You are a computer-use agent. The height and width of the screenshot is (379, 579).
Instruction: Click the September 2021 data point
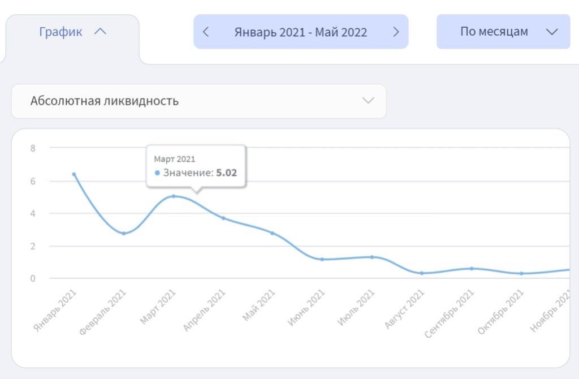472,268
